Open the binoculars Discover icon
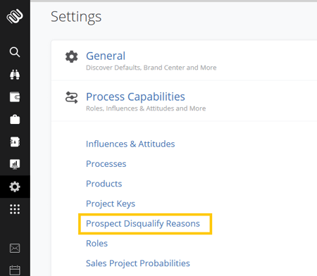This screenshot has height=276, width=317. [x=15, y=75]
